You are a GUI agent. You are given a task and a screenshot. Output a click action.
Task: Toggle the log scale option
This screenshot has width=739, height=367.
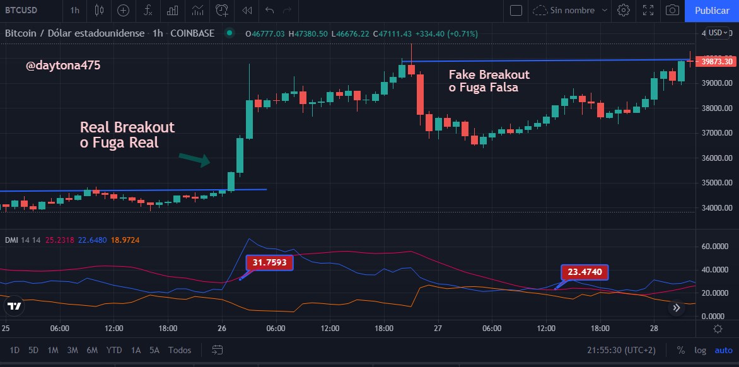(x=700, y=350)
